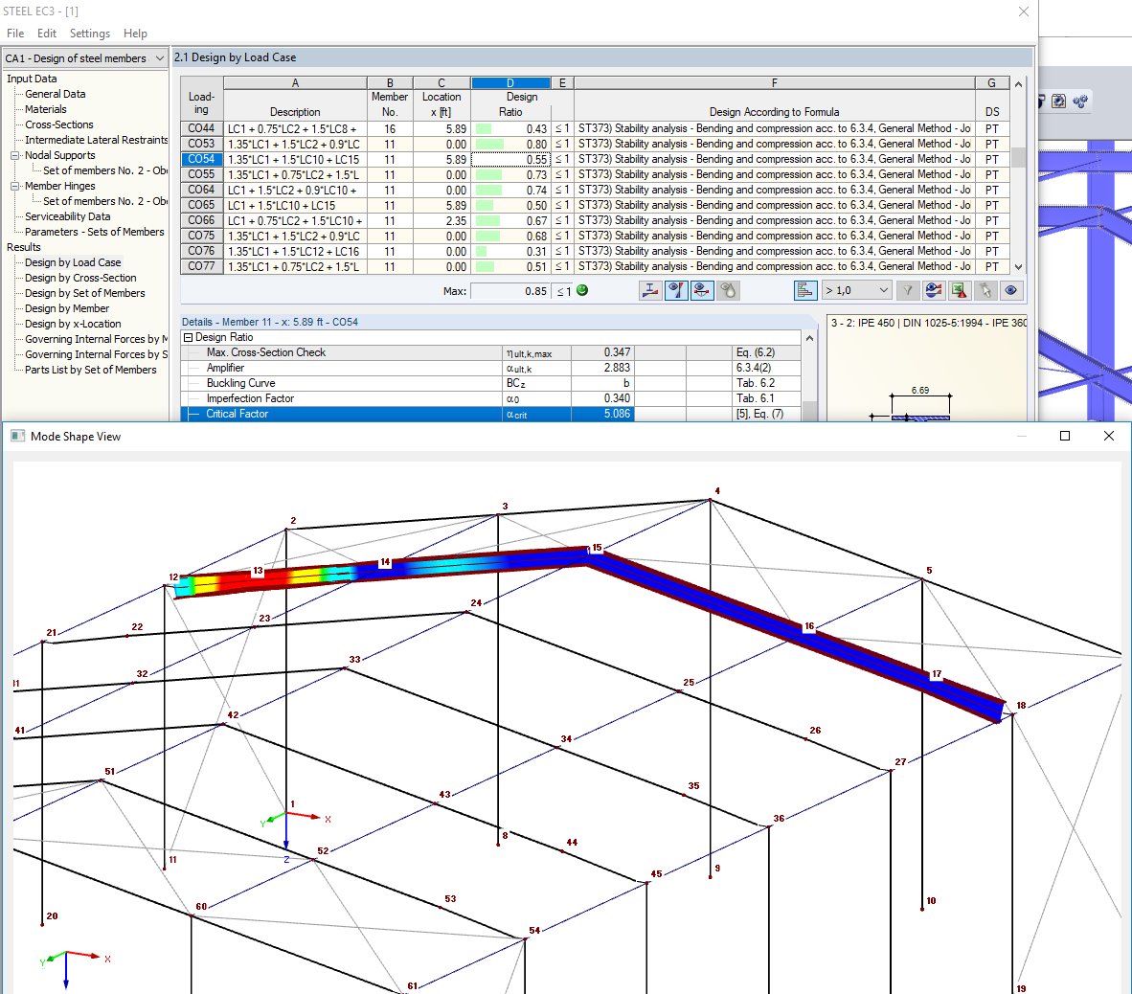Open the Settings menu
This screenshot has height=994, width=1132.
click(x=89, y=33)
